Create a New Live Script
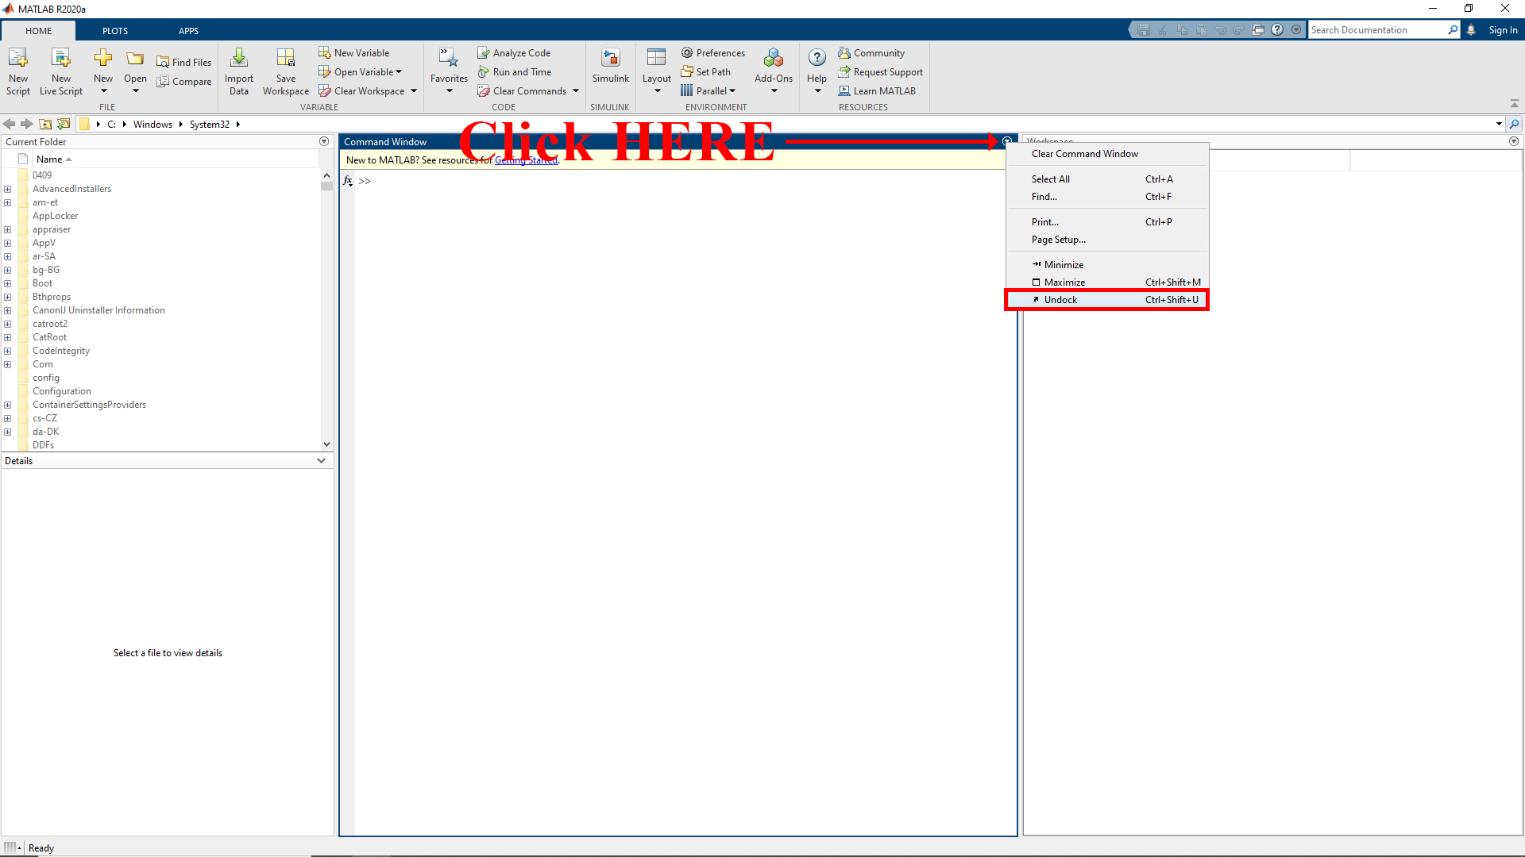The height and width of the screenshot is (857, 1525). [61, 71]
